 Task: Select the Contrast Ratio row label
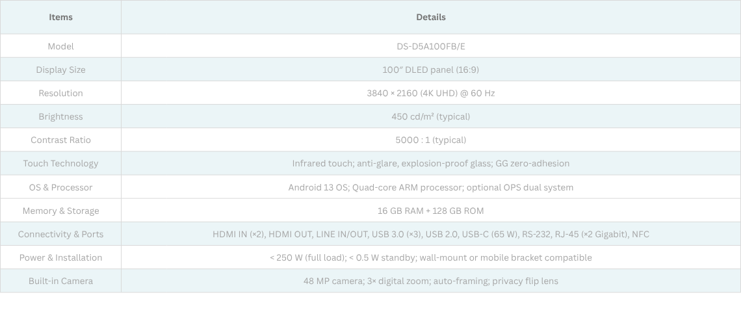[60, 140]
